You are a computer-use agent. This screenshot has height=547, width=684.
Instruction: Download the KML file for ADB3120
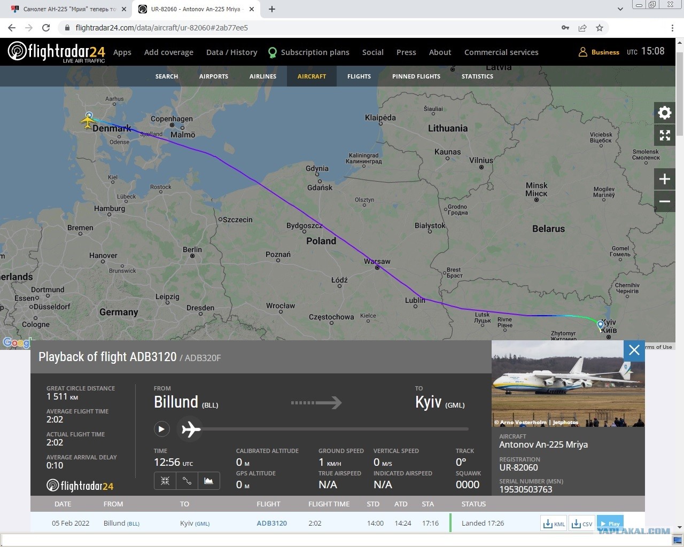click(x=554, y=523)
